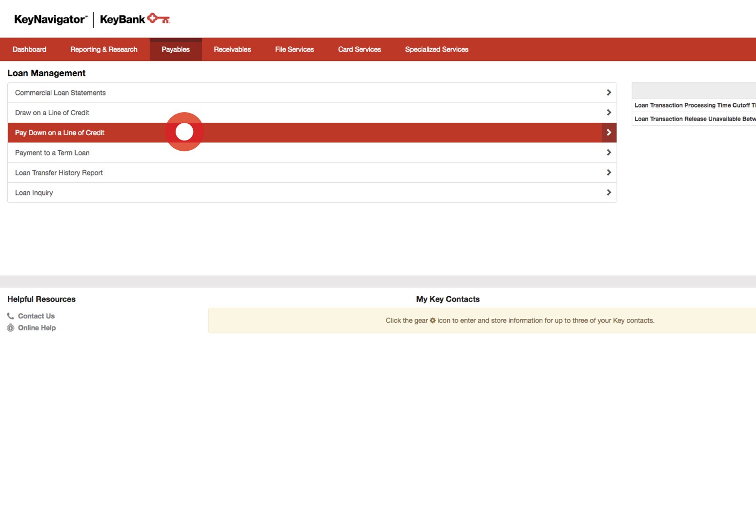Click the phone icon beside Contact Us
This screenshot has height=530, width=756.
pyautogui.click(x=10, y=315)
